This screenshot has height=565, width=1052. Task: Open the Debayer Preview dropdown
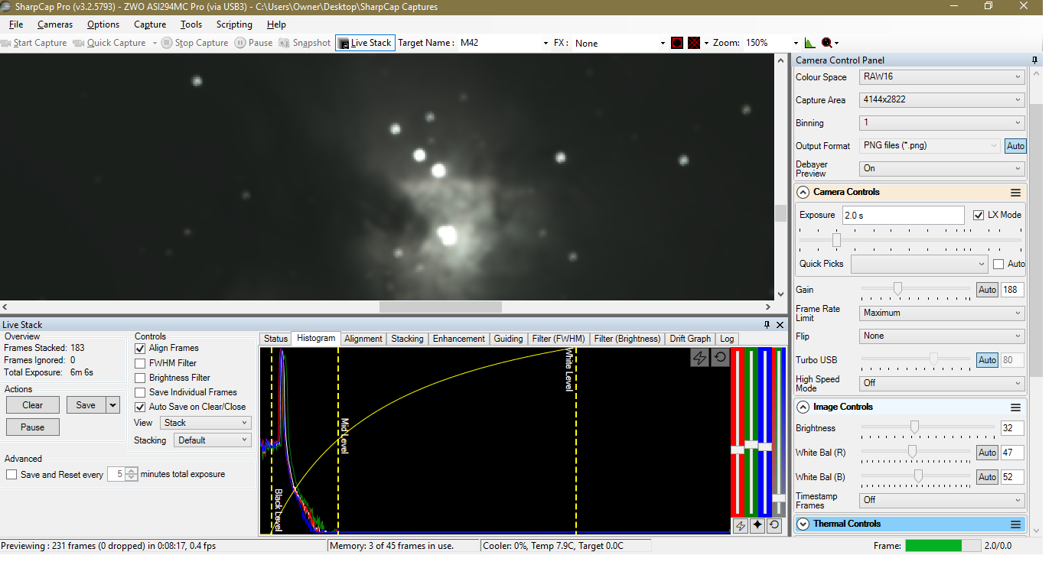[942, 168]
